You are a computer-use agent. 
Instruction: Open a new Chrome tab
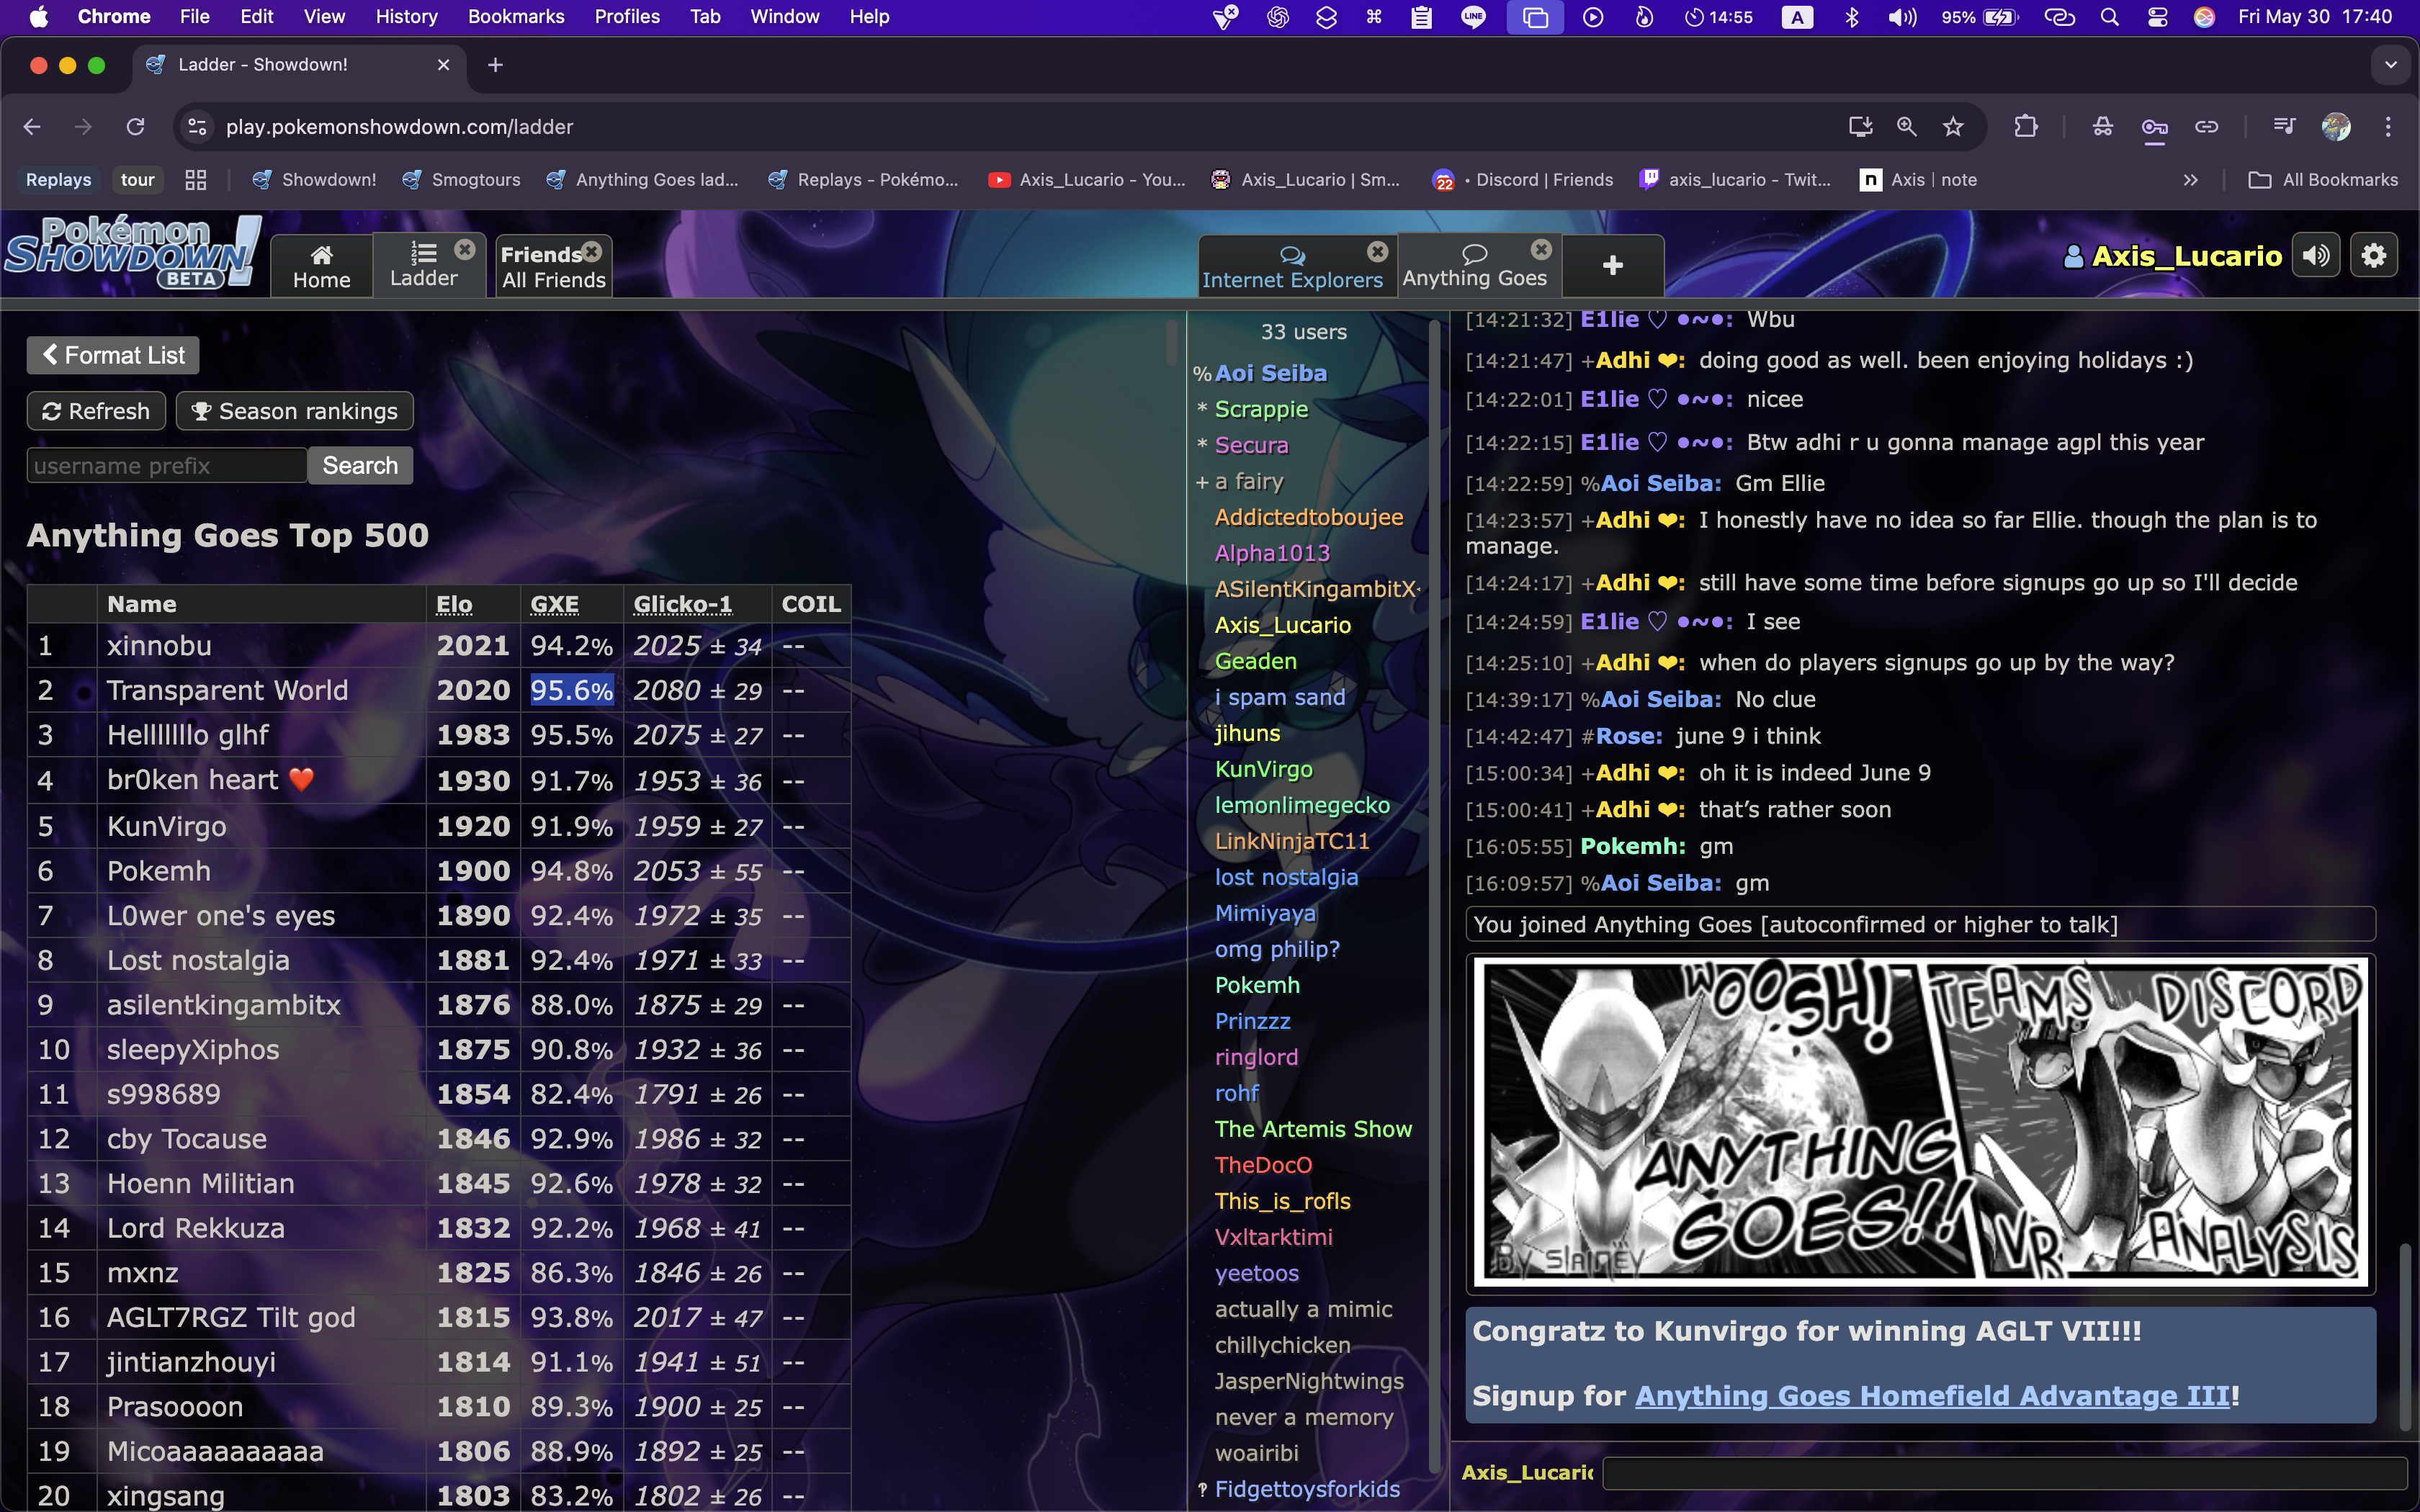(495, 65)
